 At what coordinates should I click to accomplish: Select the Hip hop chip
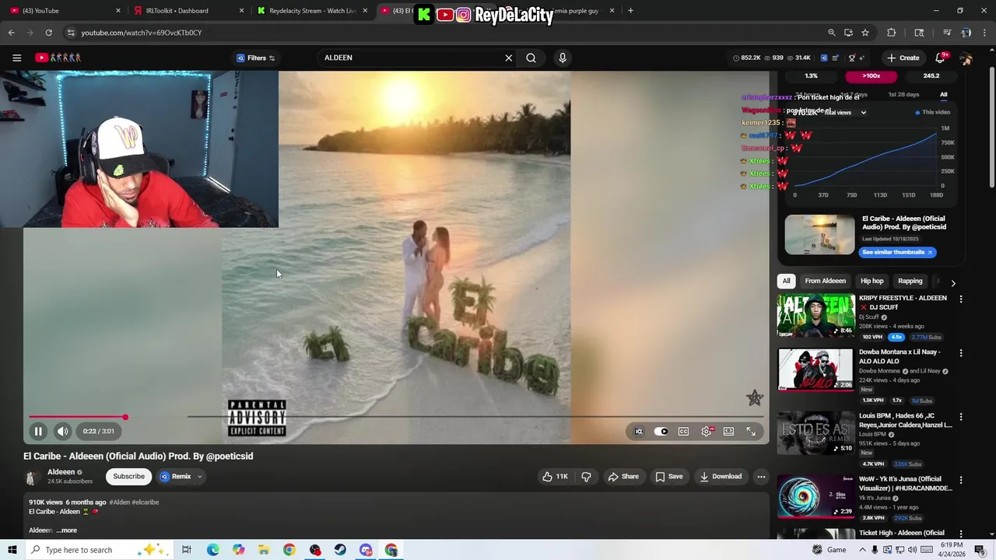click(x=871, y=281)
